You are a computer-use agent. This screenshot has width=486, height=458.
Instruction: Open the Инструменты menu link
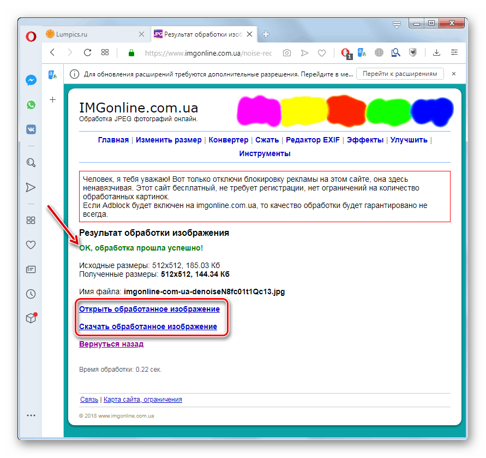click(265, 153)
